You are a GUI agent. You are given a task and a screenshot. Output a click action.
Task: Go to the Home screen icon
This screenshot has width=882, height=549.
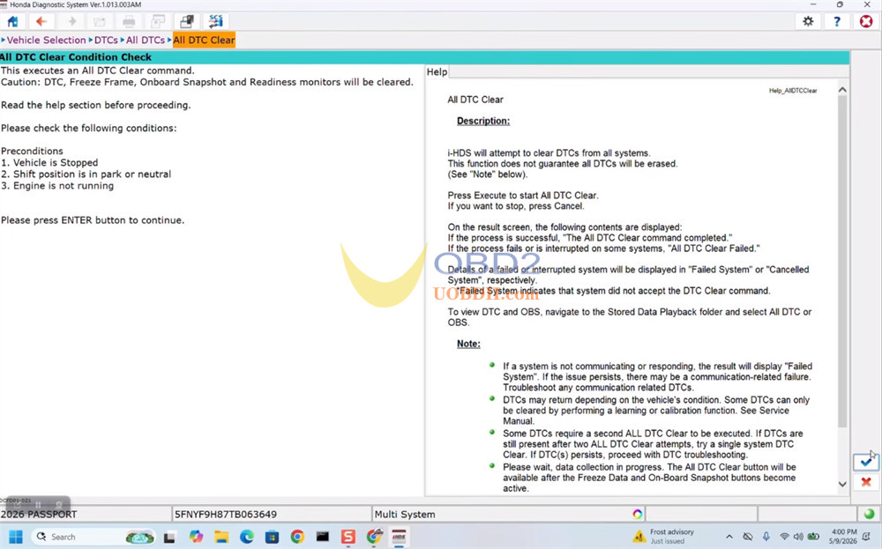click(12, 21)
